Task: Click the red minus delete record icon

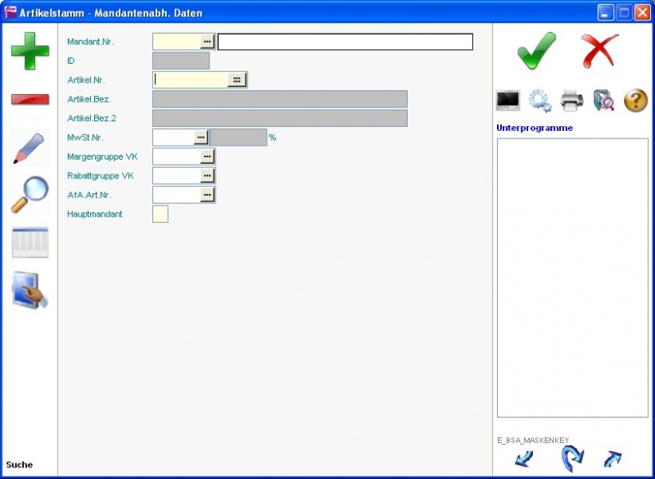Action: [x=29, y=99]
